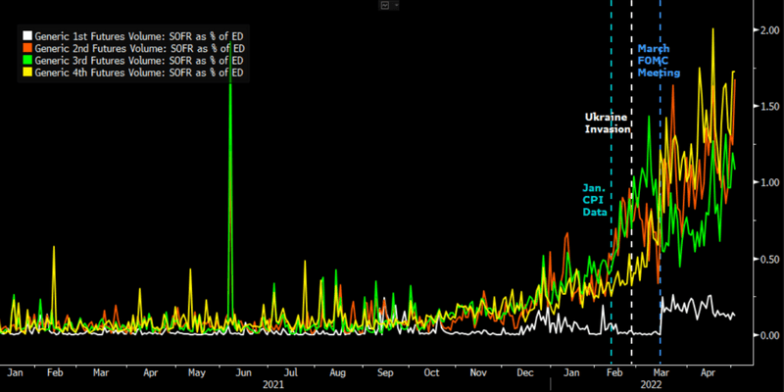Click the Dec month label on x-axis
Screen dimensions: 784x392
click(x=526, y=373)
